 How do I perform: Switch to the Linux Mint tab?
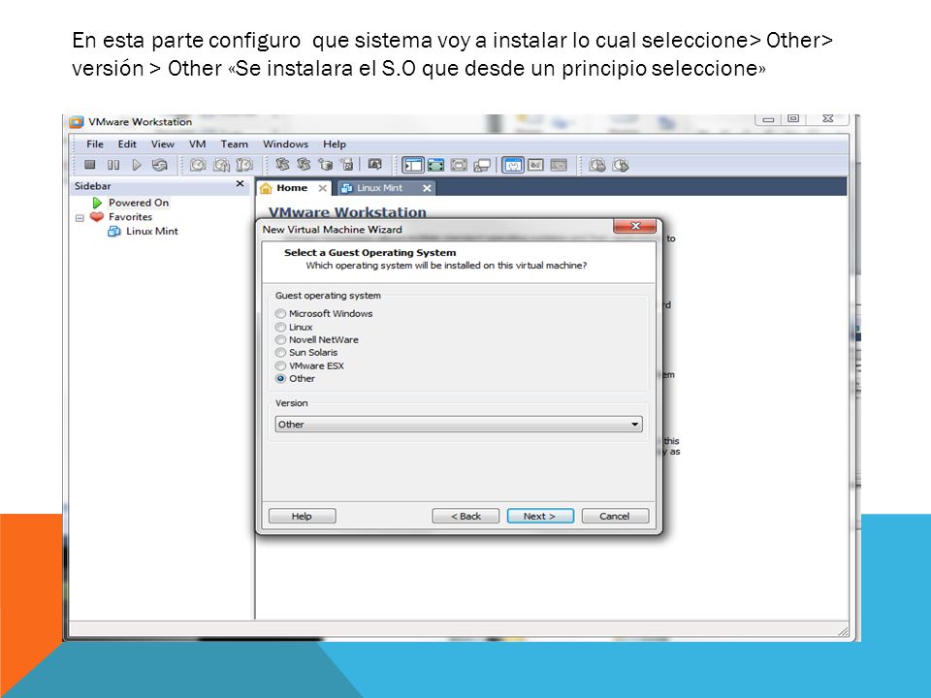(x=387, y=188)
